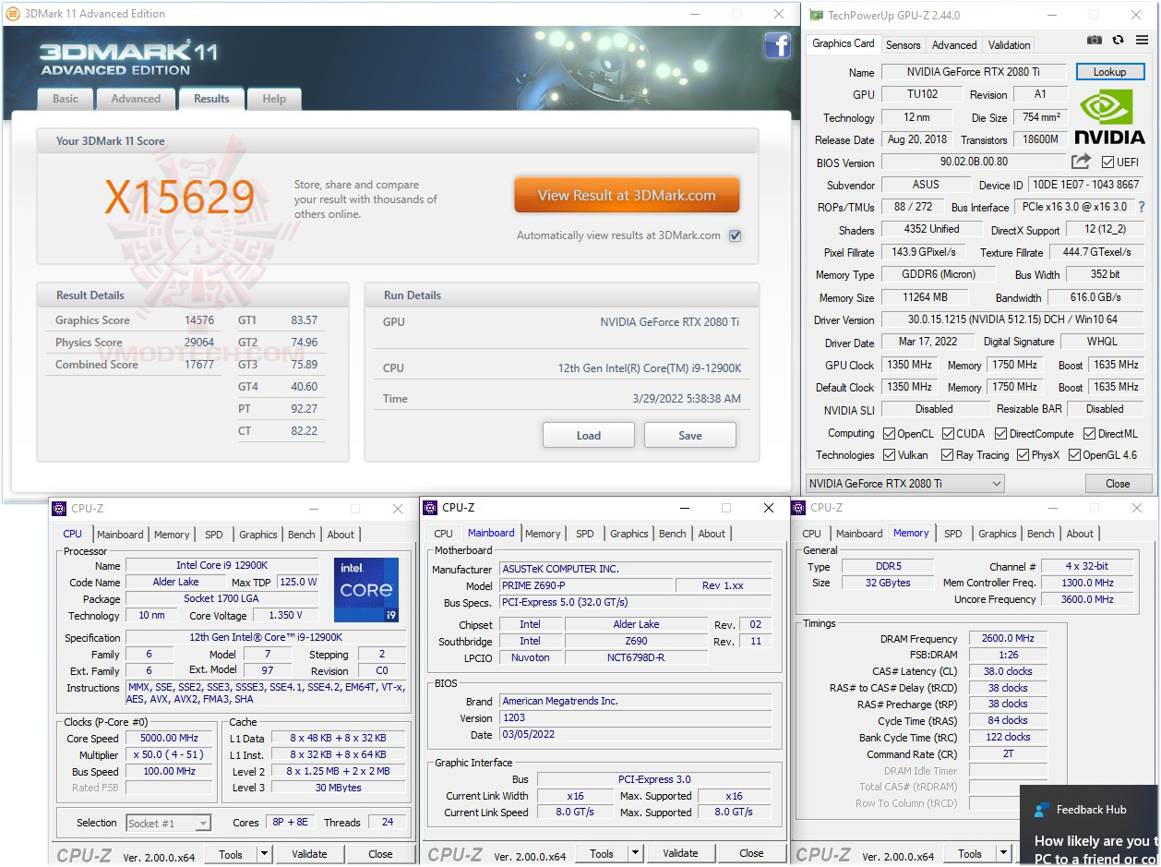Switch to the Sensors tab in GPU-Z
1161x867 pixels.
pos(903,43)
